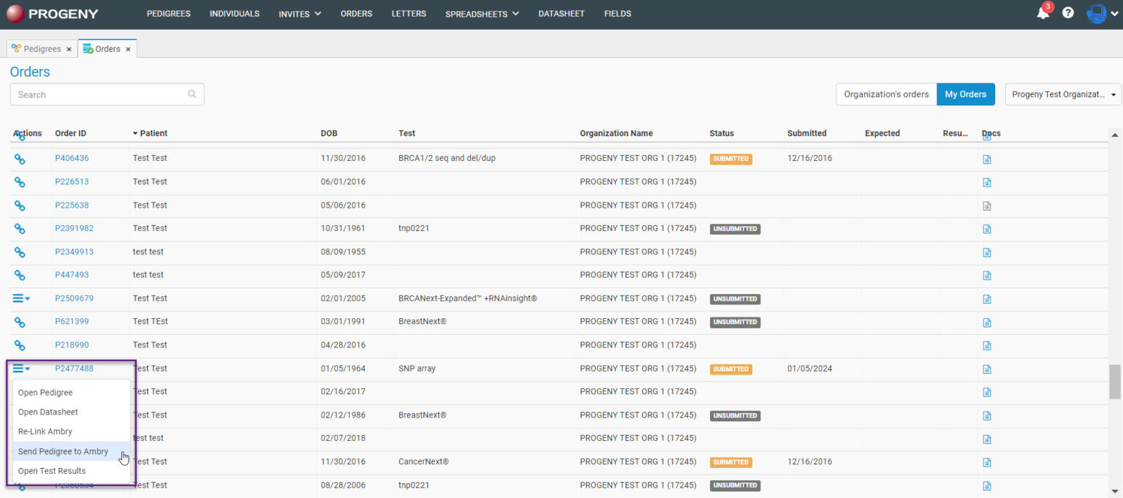This screenshot has width=1123, height=498.
Task: Open the actions menu for order P2509679
Action: [x=21, y=298]
